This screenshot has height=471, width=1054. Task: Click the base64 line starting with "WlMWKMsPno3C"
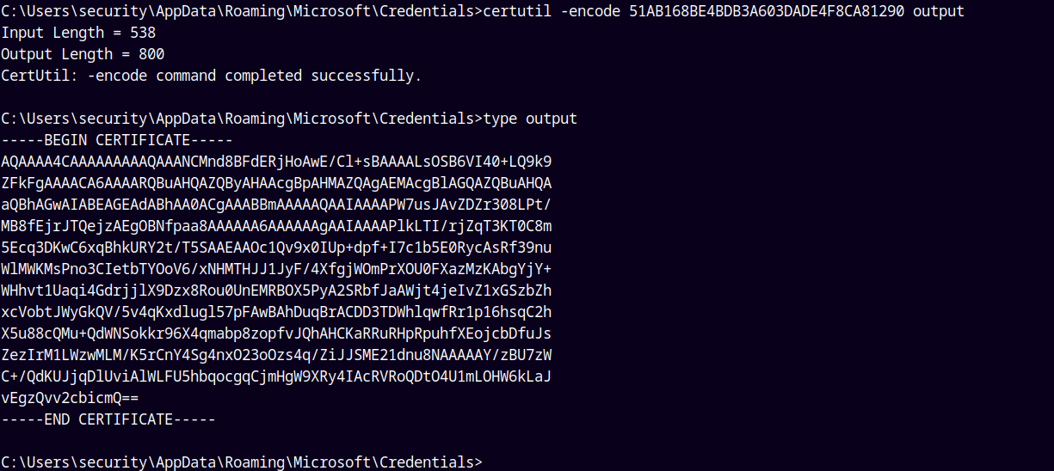(x=276, y=269)
